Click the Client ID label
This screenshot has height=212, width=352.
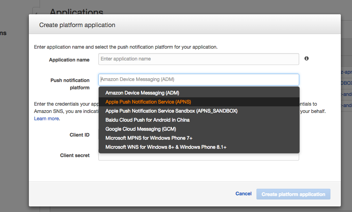coord(79,135)
